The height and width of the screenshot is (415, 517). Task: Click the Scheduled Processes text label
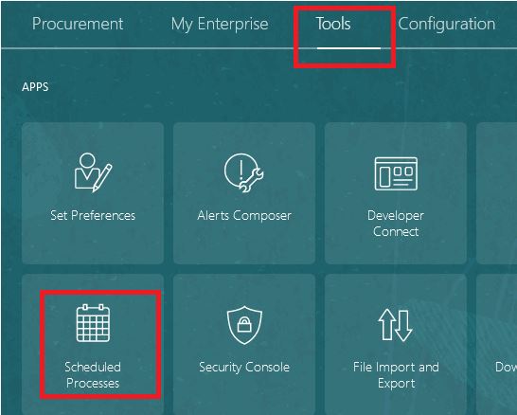[93, 375]
